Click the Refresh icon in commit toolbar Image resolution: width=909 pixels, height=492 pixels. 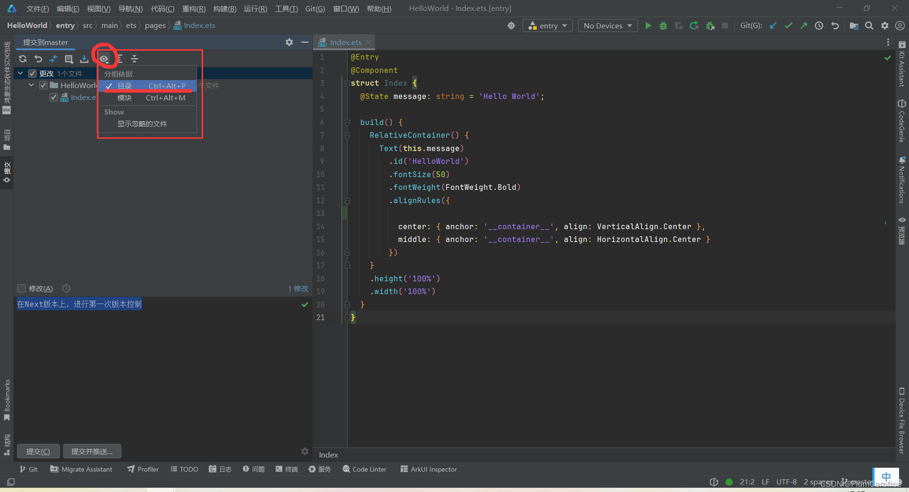23,59
